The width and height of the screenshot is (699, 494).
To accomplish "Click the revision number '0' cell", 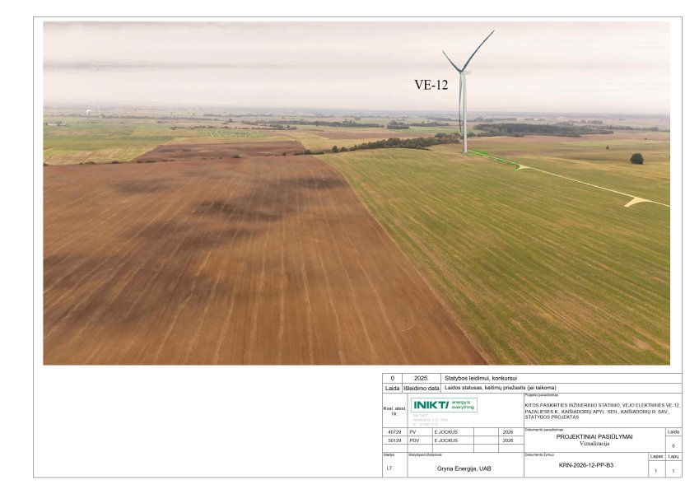I will (392, 378).
